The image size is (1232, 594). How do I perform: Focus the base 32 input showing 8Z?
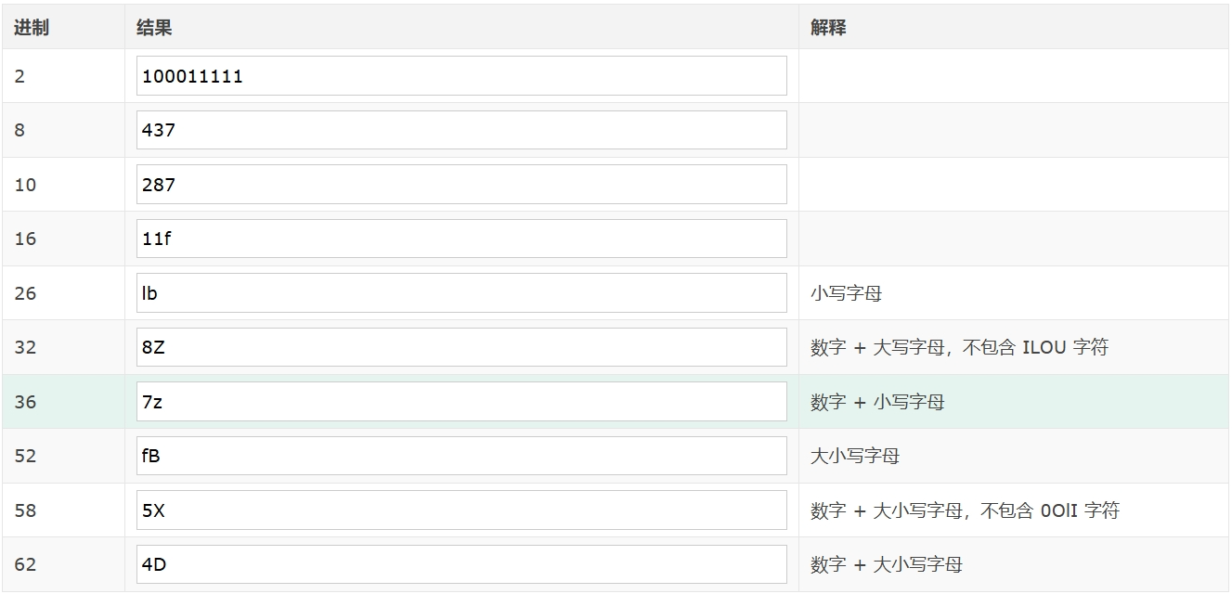(x=461, y=347)
